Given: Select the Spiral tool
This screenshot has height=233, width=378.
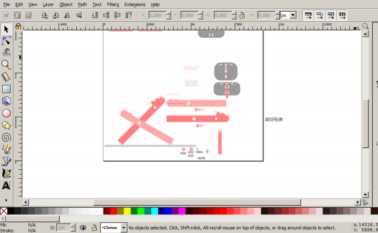Looking at the screenshot, I should (6, 137).
